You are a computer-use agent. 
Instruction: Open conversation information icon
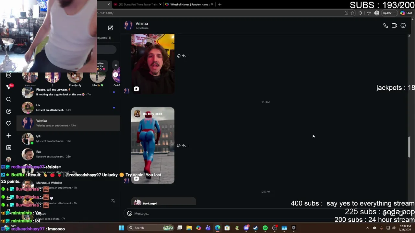403,26
